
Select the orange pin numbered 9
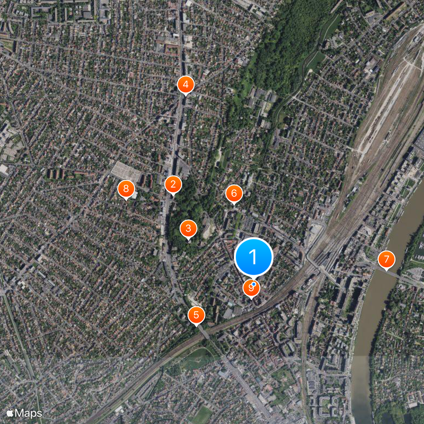point(251,289)
